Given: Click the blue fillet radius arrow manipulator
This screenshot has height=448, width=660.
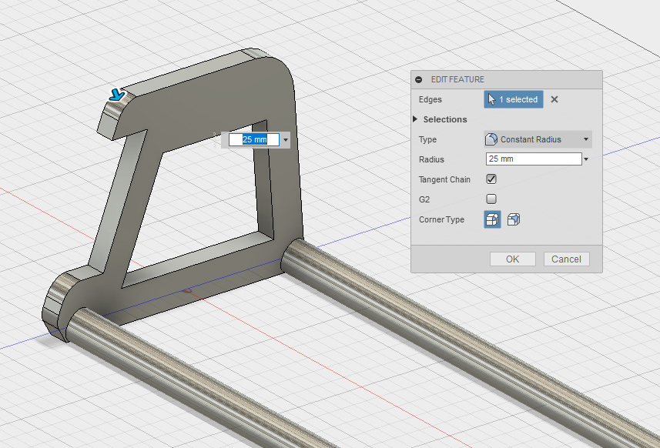Looking at the screenshot, I should coord(116,95).
